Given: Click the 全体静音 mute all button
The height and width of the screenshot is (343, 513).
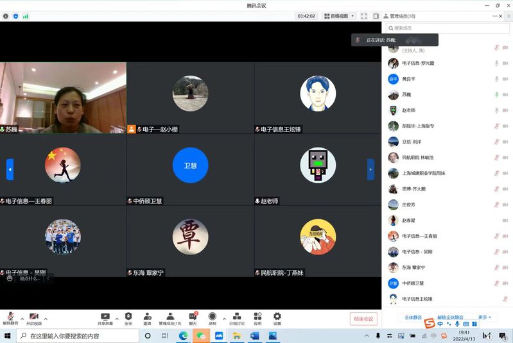Looking at the screenshot, I should (413, 317).
